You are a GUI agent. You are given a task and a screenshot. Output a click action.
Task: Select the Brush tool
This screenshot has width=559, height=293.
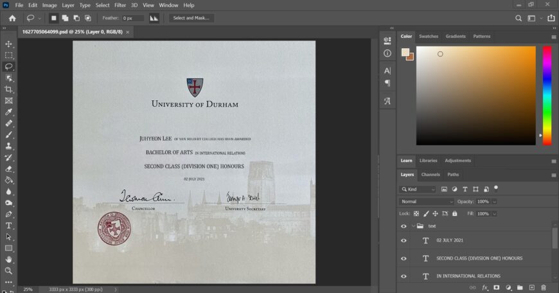click(8, 135)
